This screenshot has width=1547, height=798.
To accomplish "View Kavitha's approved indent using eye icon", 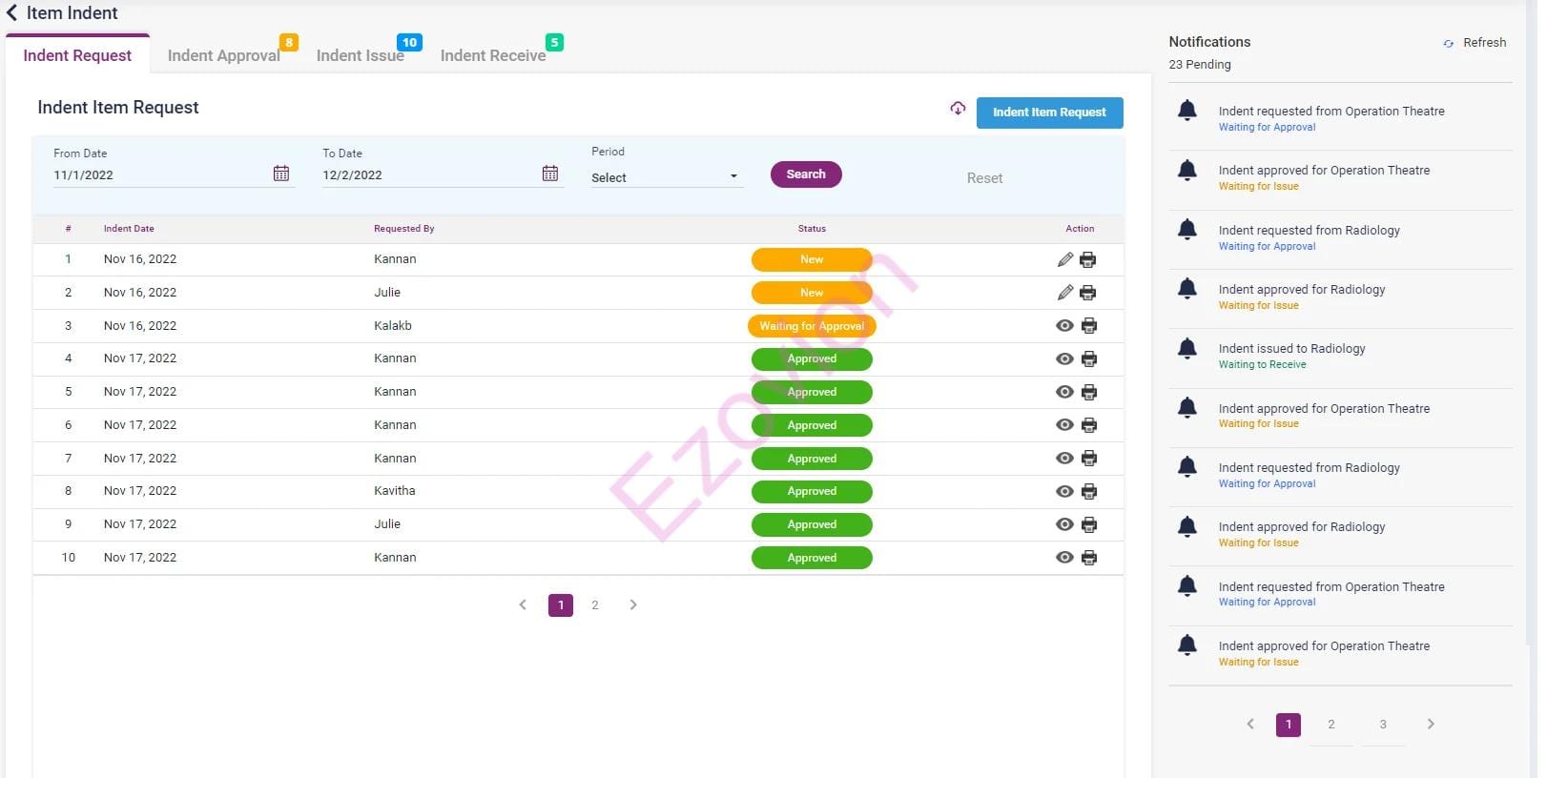I will [x=1064, y=492].
